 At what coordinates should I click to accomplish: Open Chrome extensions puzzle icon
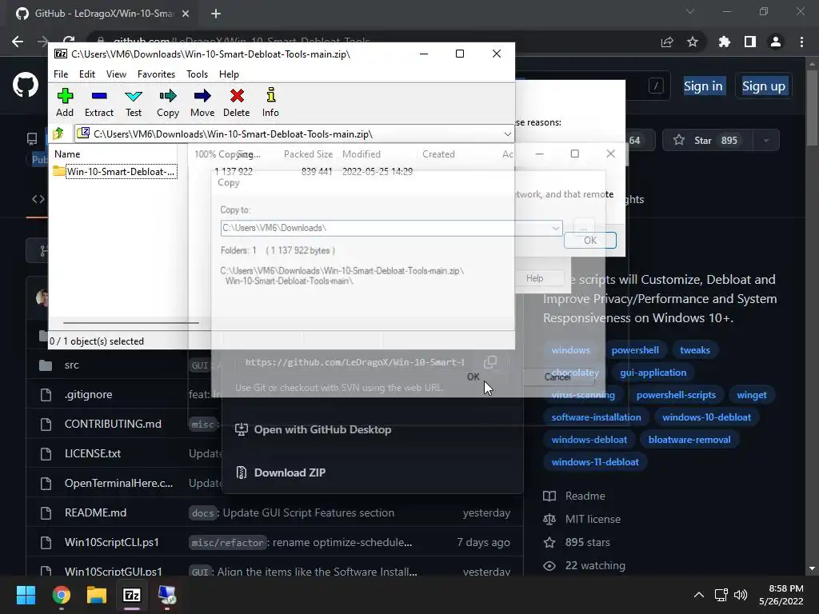point(725,42)
